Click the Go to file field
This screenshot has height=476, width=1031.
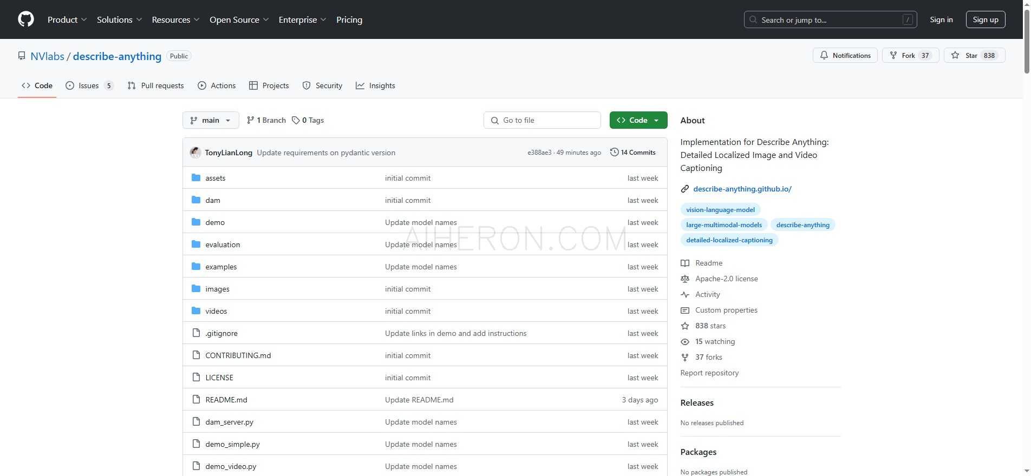(x=541, y=120)
